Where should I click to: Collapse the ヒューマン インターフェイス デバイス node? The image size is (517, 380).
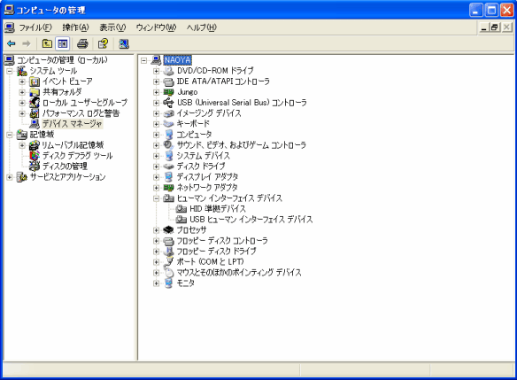[x=157, y=198]
